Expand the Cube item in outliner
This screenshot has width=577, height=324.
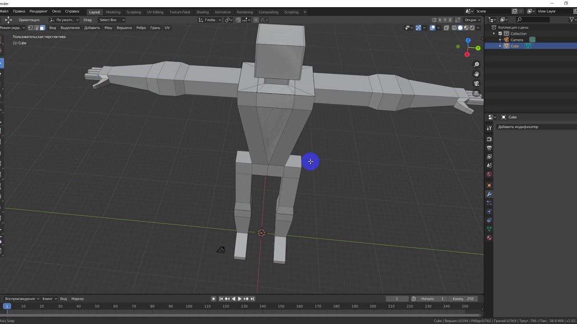pyautogui.click(x=500, y=46)
